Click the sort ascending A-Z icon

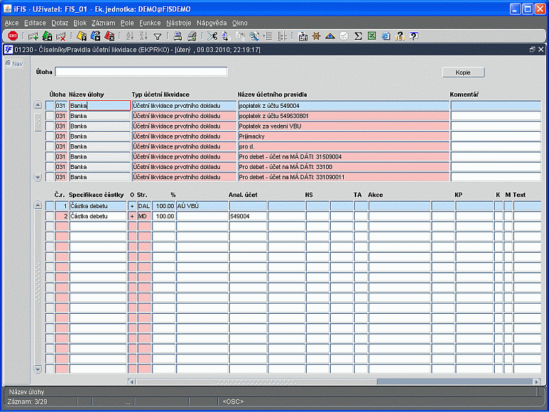tap(130, 36)
